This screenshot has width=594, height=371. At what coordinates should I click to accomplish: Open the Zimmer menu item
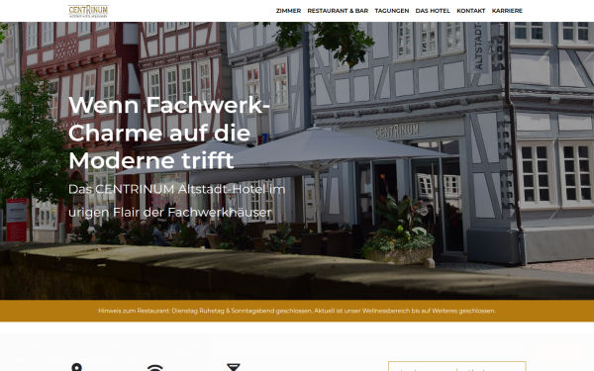click(x=288, y=11)
